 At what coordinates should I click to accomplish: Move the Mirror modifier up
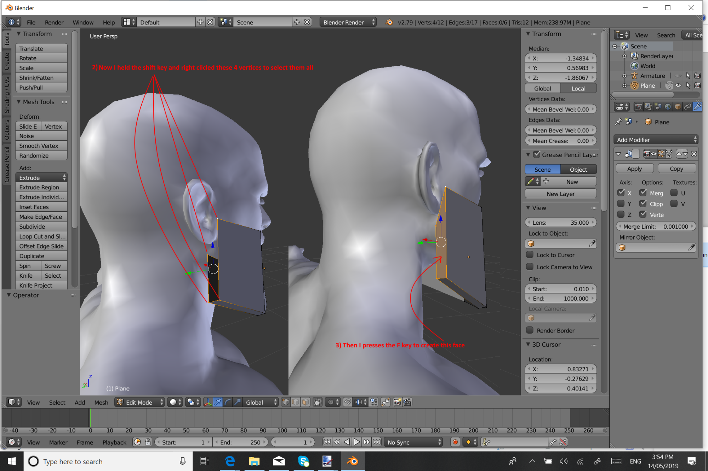(679, 154)
